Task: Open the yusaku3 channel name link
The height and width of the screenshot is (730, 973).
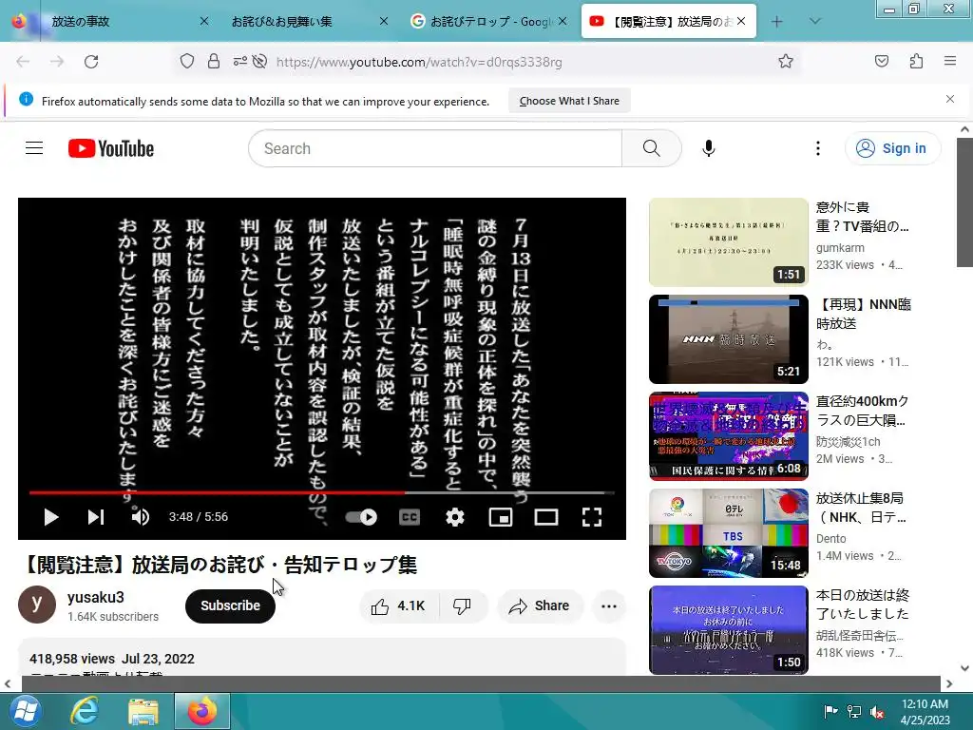Action: [96, 597]
